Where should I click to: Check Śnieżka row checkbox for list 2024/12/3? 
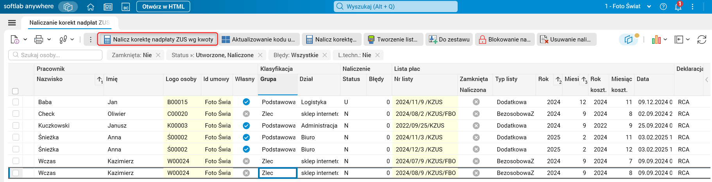[16, 149]
